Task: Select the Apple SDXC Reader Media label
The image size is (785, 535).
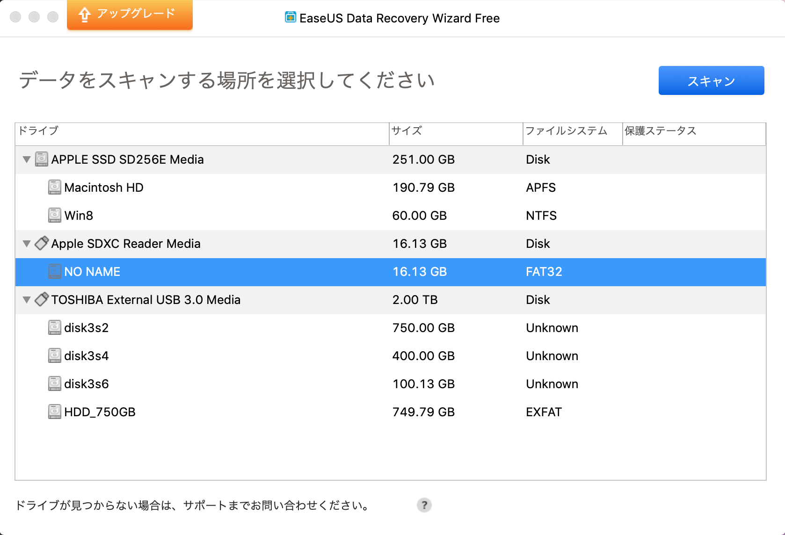Action: tap(126, 244)
